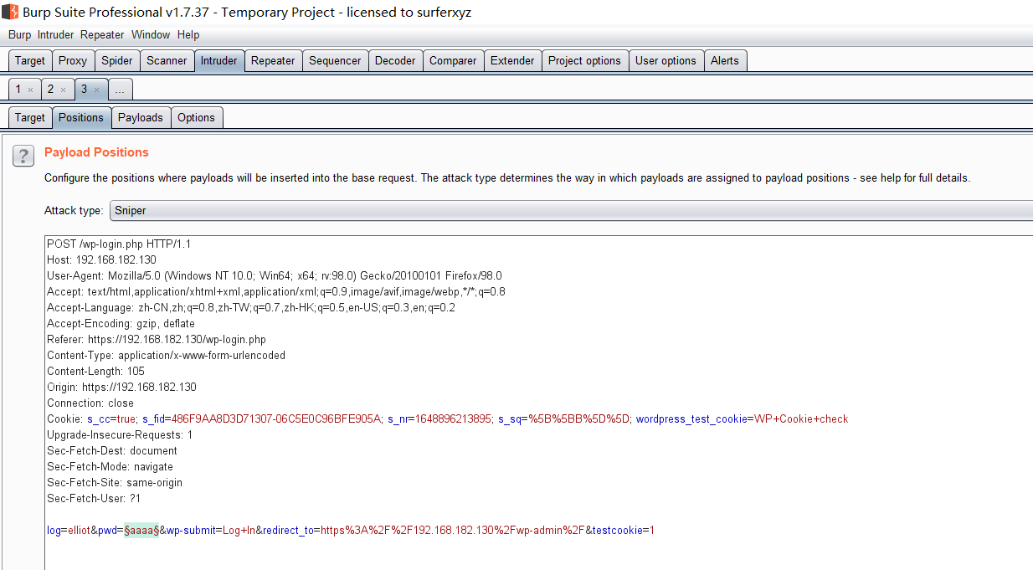Click the Host: 192.168.182.130 header line
This screenshot has height=570, width=1033.
pyautogui.click(x=101, y=259)
